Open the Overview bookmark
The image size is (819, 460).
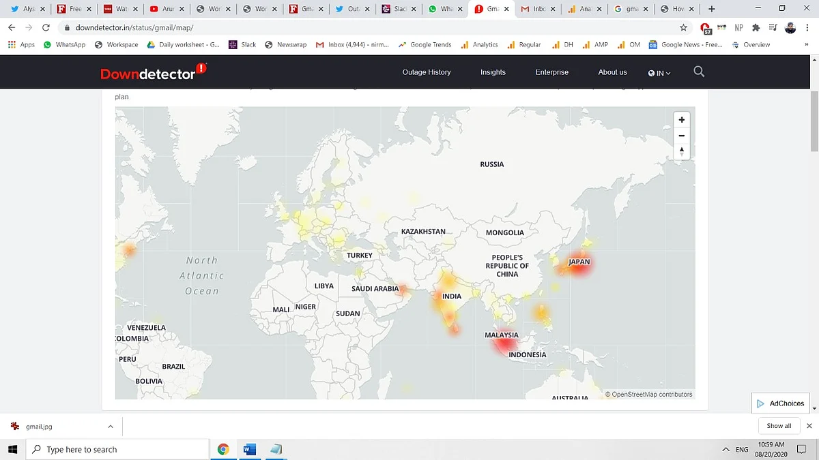[750, 44]
